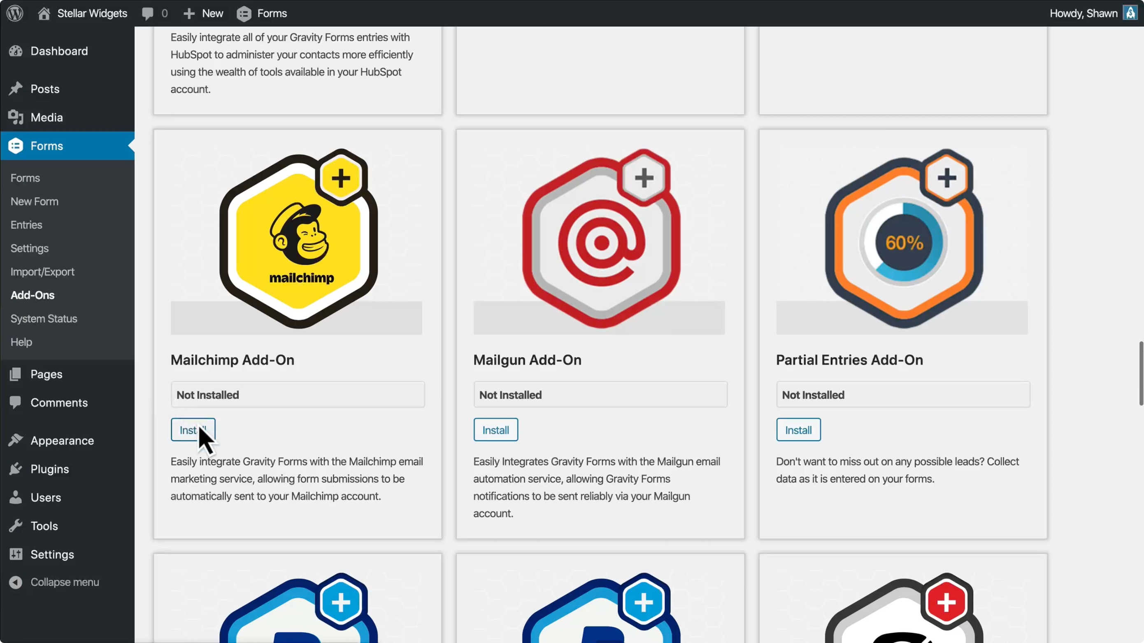Viewport: 1144px width, 643px height.
Task: Click the Pages icon in sidebar
Action: [16, 374]
